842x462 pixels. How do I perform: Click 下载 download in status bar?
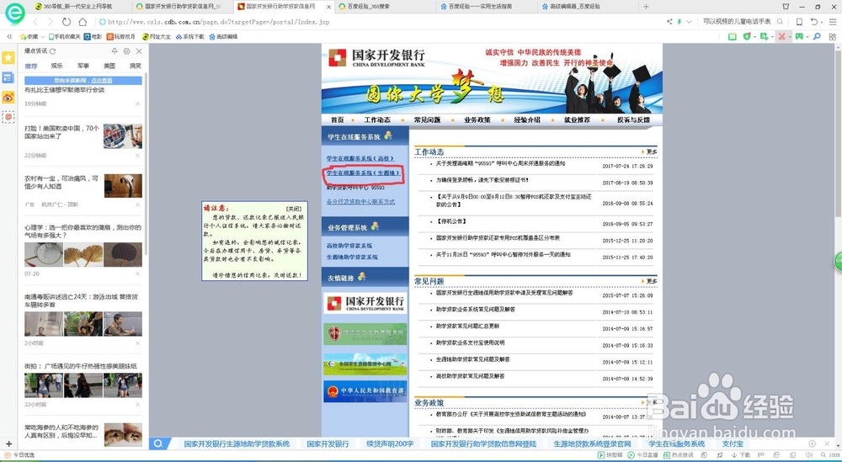pyautogui.click(x=741, y=455)
